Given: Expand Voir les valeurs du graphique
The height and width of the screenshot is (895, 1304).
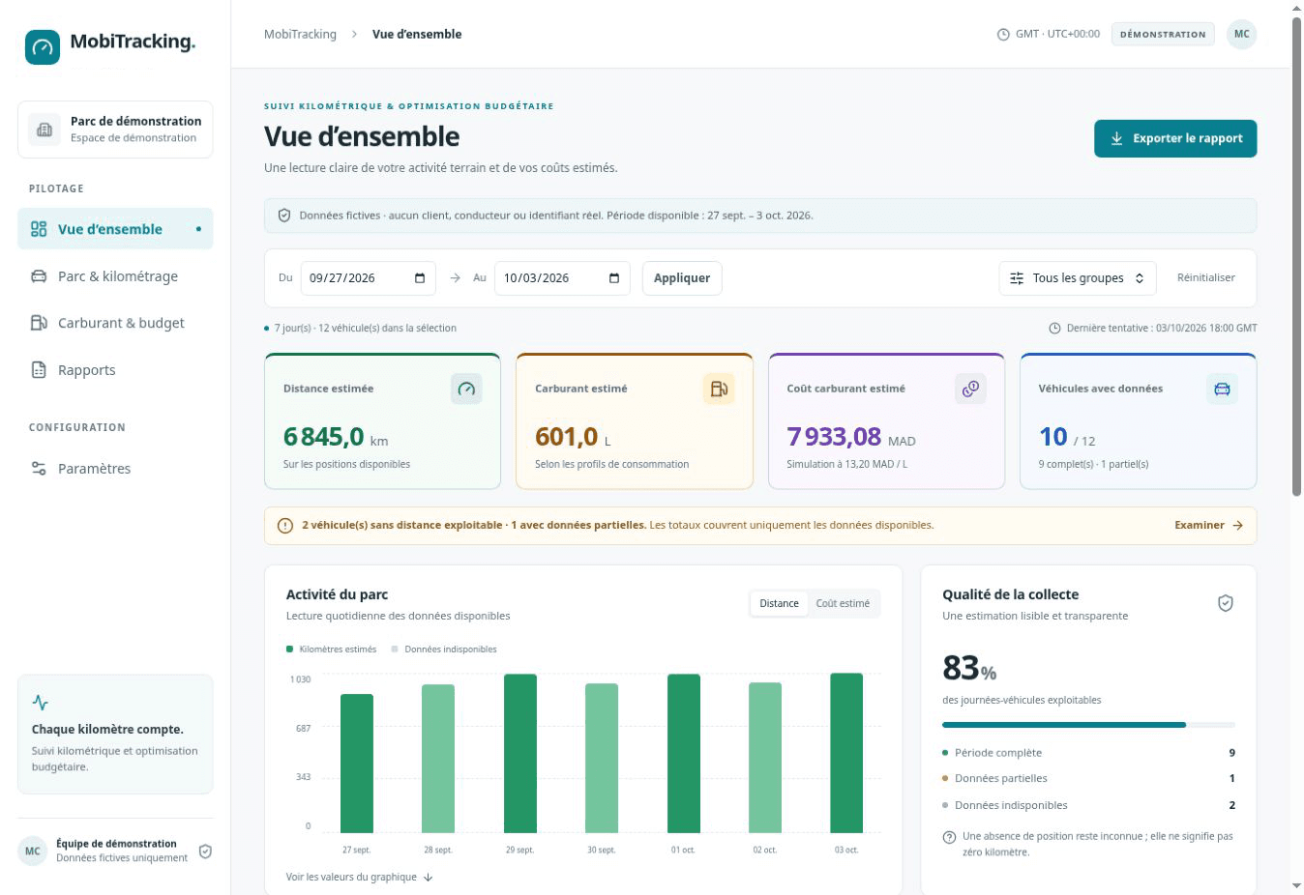Looking at the screenshot, I should click(x=359, y=878).
